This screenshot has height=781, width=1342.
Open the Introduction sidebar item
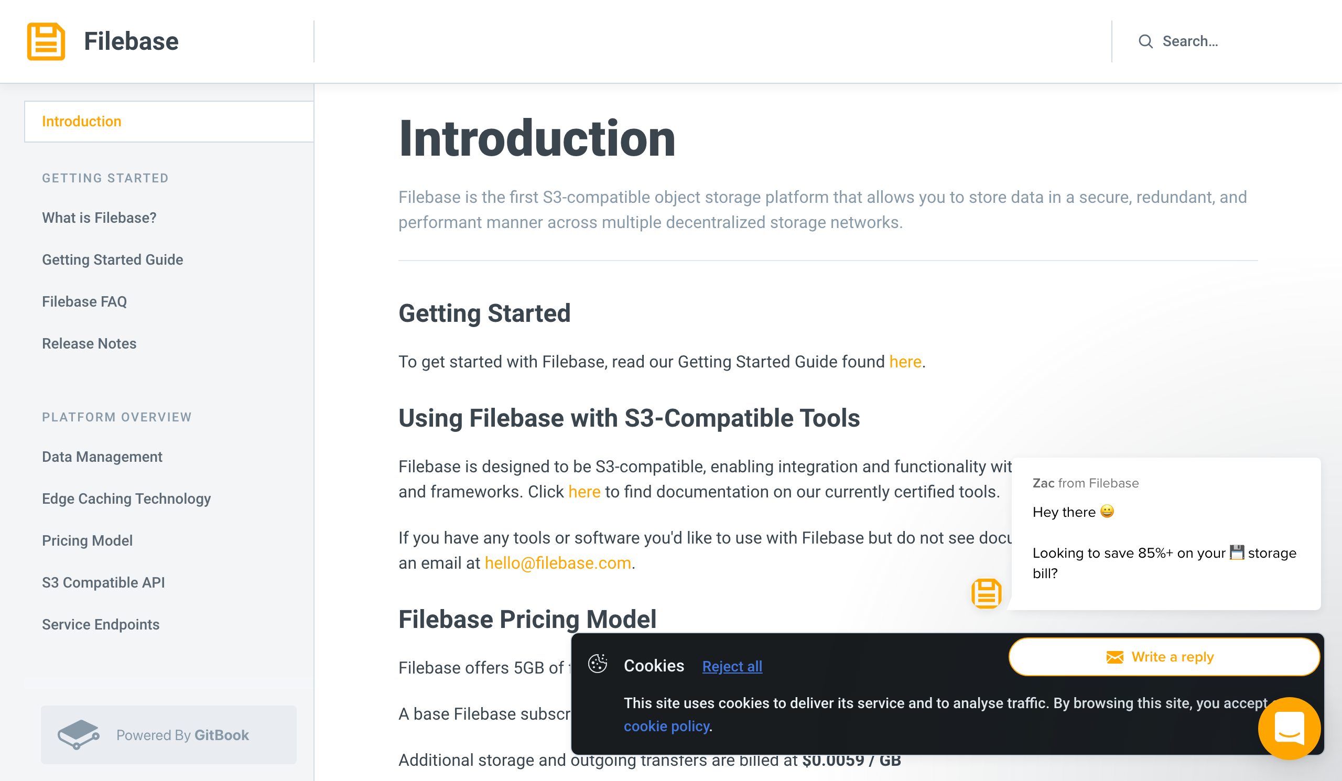coord(169,122)
